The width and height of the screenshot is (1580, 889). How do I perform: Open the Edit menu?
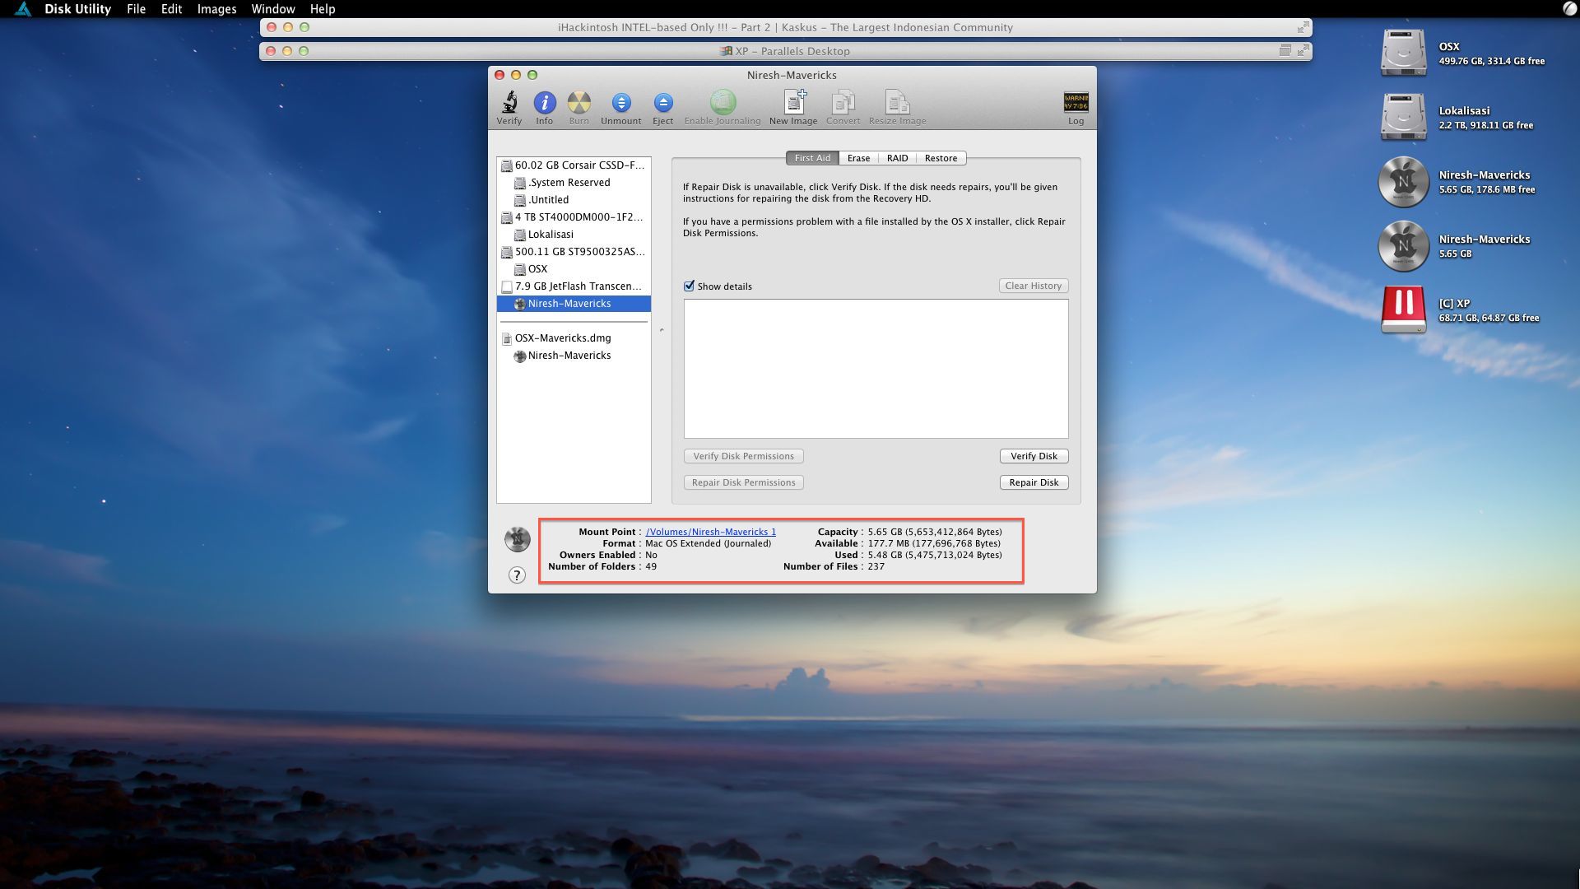click(171, 9)
